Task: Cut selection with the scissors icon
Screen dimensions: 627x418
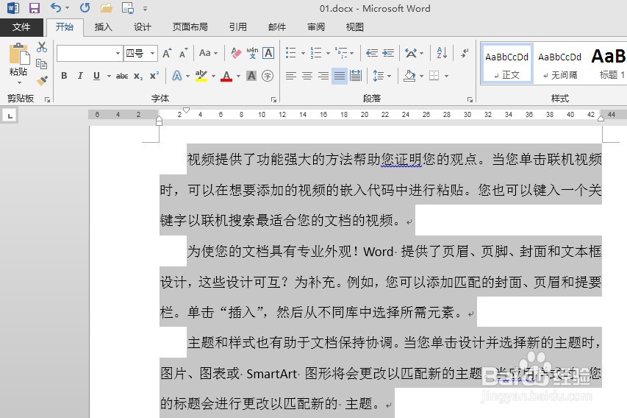Action: point(42,47)
